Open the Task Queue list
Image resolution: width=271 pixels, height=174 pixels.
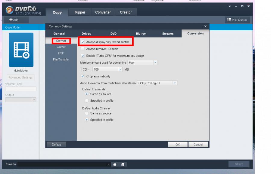pos(237,20)
